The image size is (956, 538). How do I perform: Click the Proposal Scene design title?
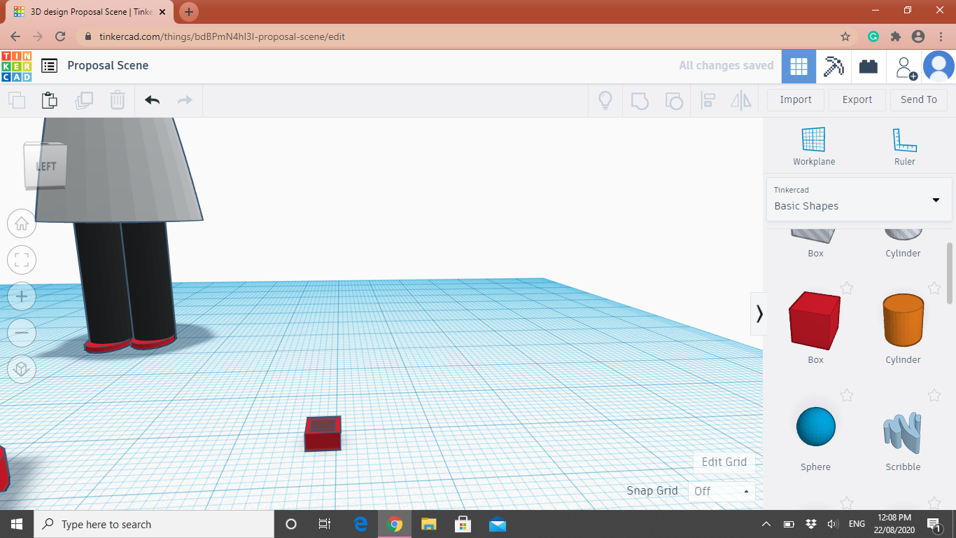(108, 65)
